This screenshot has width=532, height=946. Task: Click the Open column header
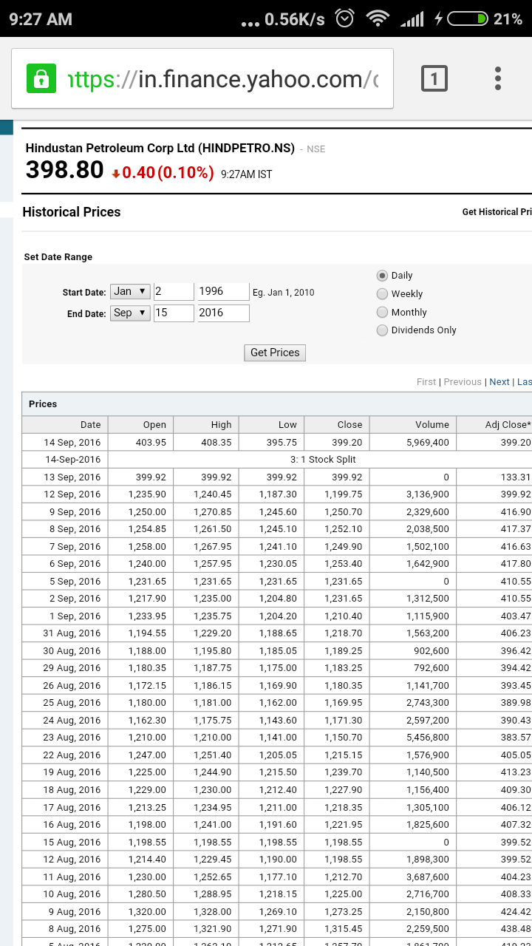[x=140, y=424]
